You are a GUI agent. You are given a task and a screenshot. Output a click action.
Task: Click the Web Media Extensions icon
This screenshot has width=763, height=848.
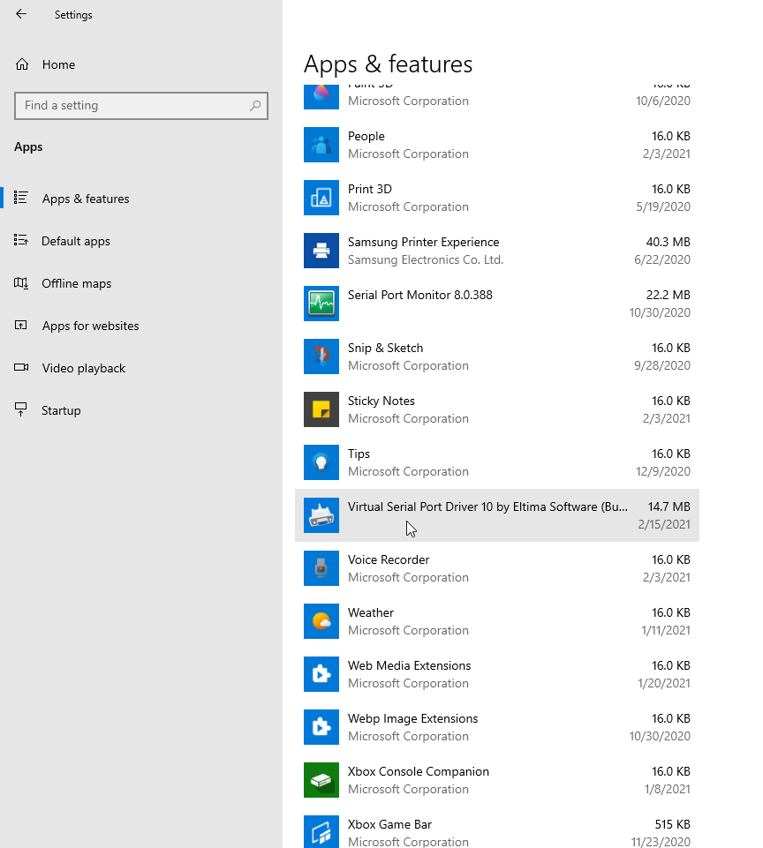(x=321, y=675)
